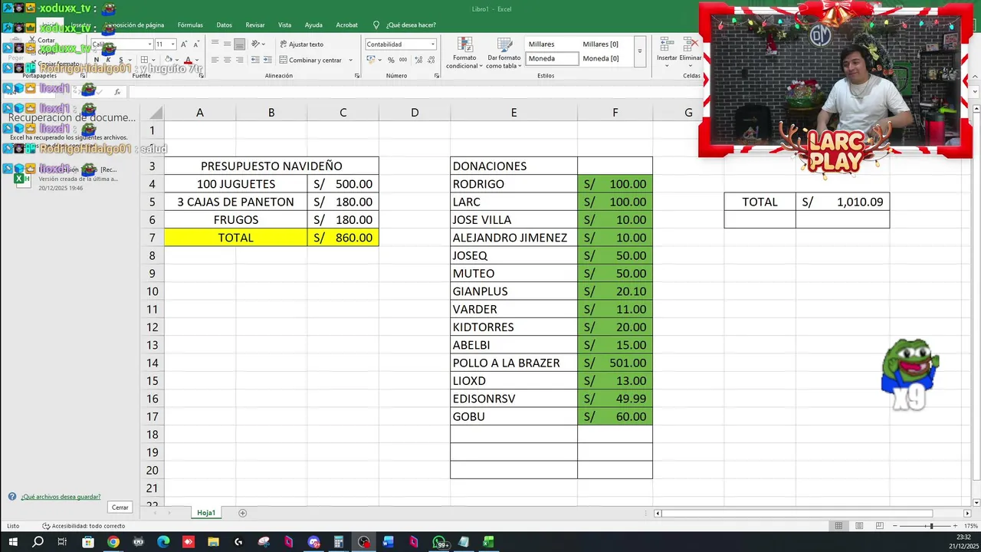Open the Alineación dialog launcher
Screen dimensions: 981x552
coord(357,76)
